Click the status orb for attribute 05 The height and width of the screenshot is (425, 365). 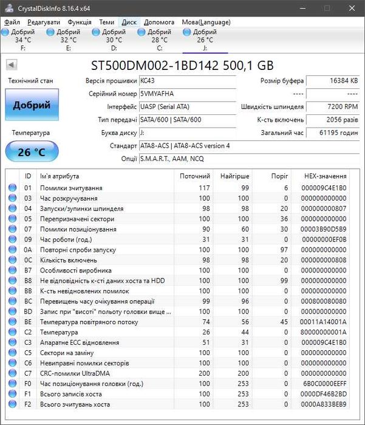click(13, 218)
